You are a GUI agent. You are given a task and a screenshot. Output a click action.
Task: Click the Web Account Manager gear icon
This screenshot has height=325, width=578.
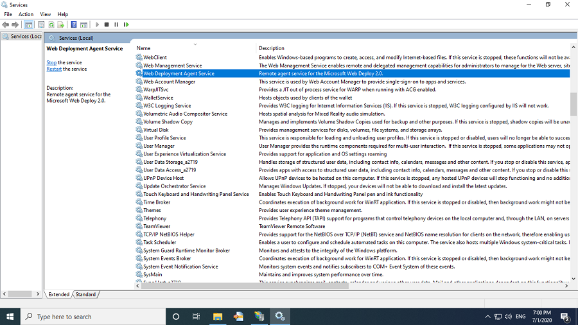[139, 82]
